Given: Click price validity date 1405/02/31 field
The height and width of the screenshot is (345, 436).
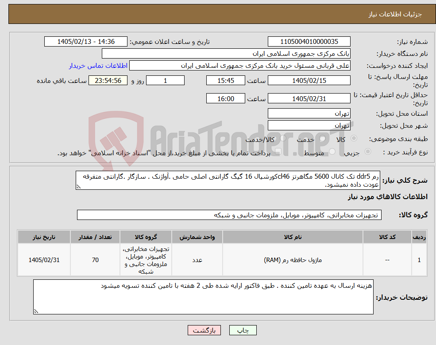Looking at the screenshot, I should (x=309, y=98).
